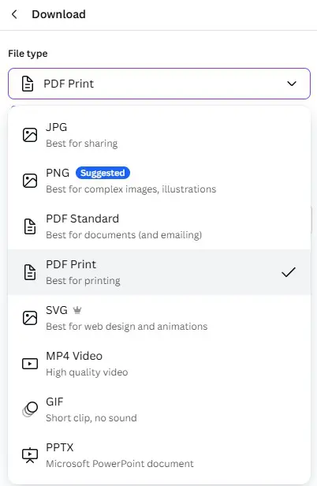Image resolution: width=317 pixels, height=486 pixels.
Task: Click the PDF Standard document icon
Action: (30, 226)
